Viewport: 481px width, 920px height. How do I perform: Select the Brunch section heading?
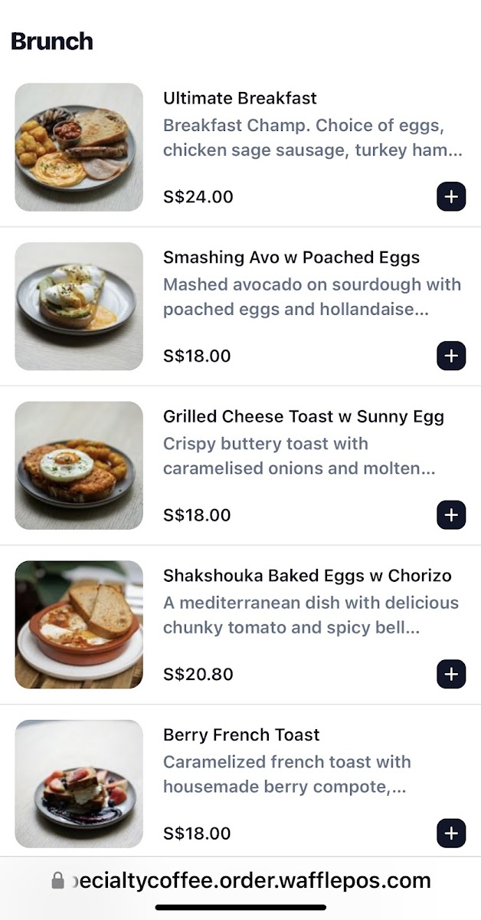pos(52,41)
